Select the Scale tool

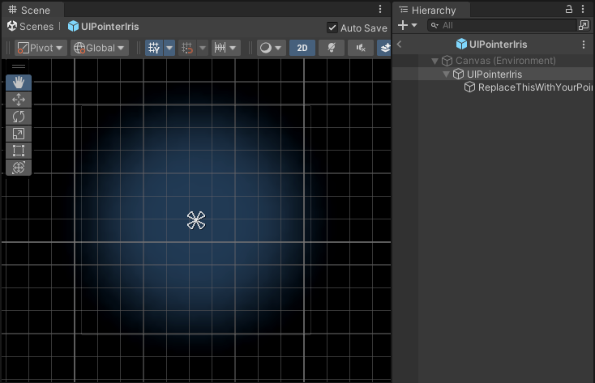click(x=19, y=134)
